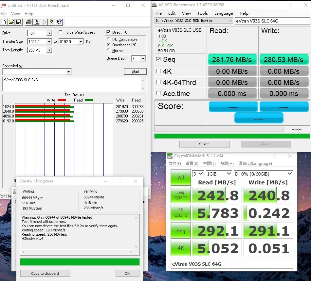Open the Controlled by dropdown
This screenshot has height=281, width=311.
[68, 71]
